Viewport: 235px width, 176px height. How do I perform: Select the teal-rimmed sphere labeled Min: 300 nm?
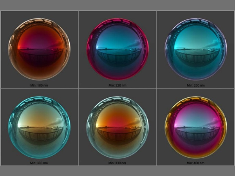pyautogui.click(x=39, y=127)
